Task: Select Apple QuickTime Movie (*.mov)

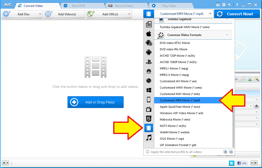Action: 193,106
